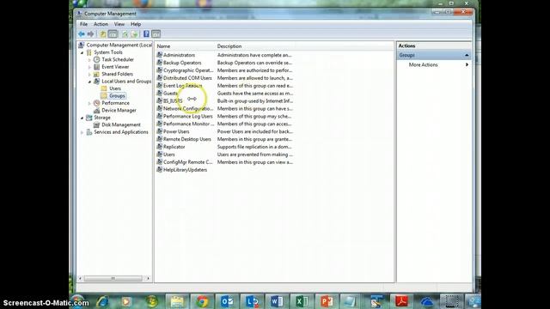Viewport: 550px width, 309px height.
Task: Select the Power Users group icon
Action: (x=160, y=131)
